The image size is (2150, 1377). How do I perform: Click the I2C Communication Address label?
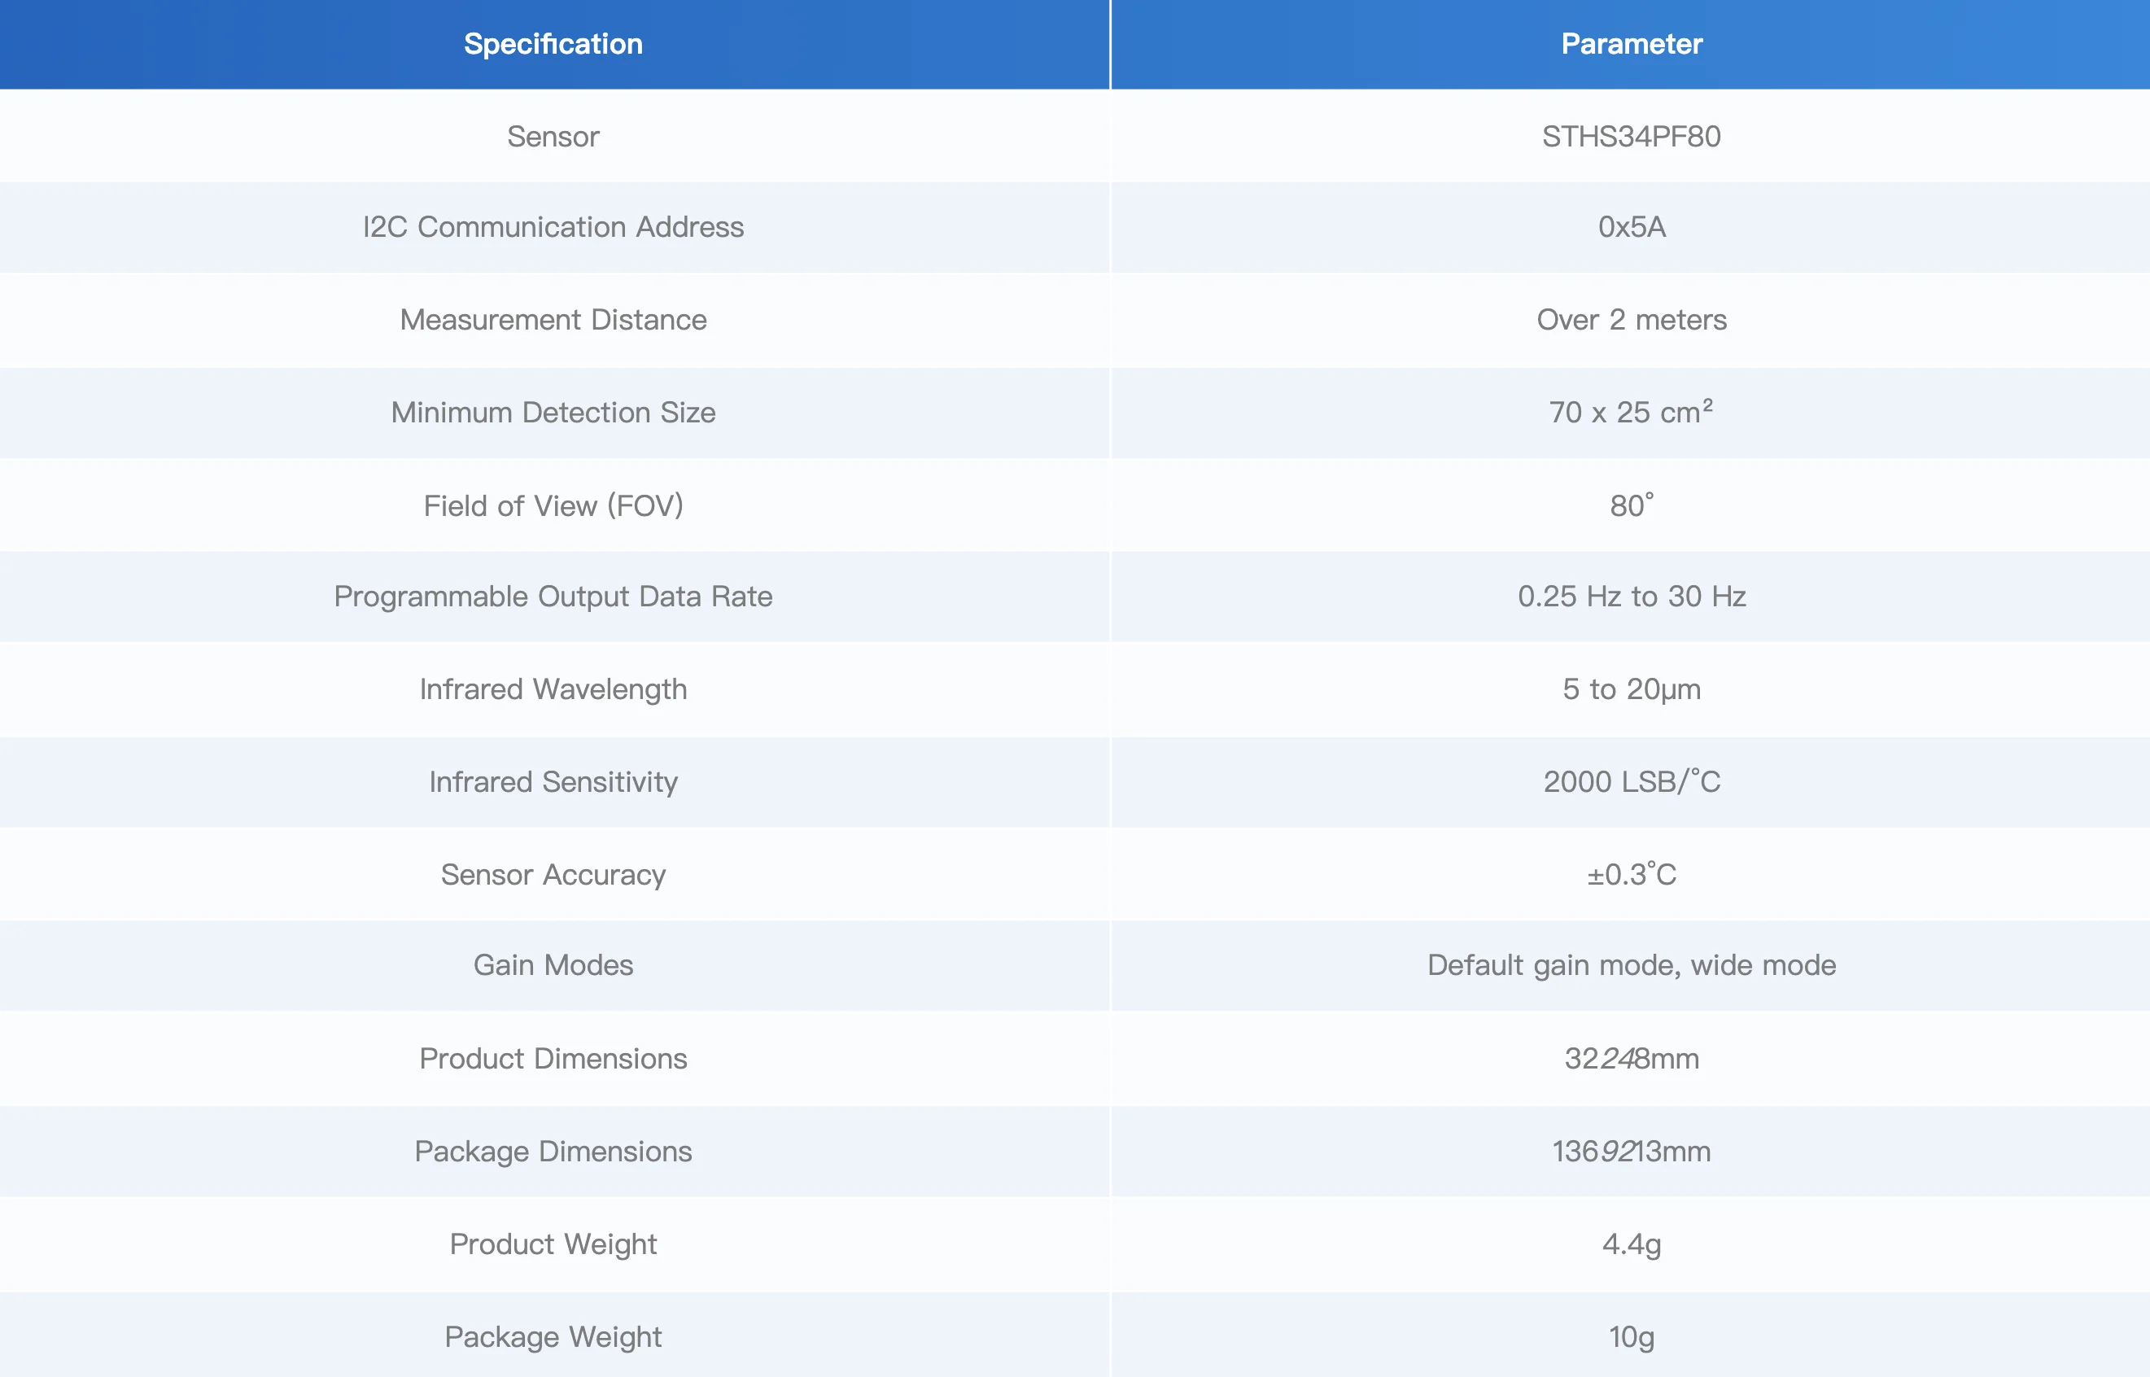tap(553, 227)
